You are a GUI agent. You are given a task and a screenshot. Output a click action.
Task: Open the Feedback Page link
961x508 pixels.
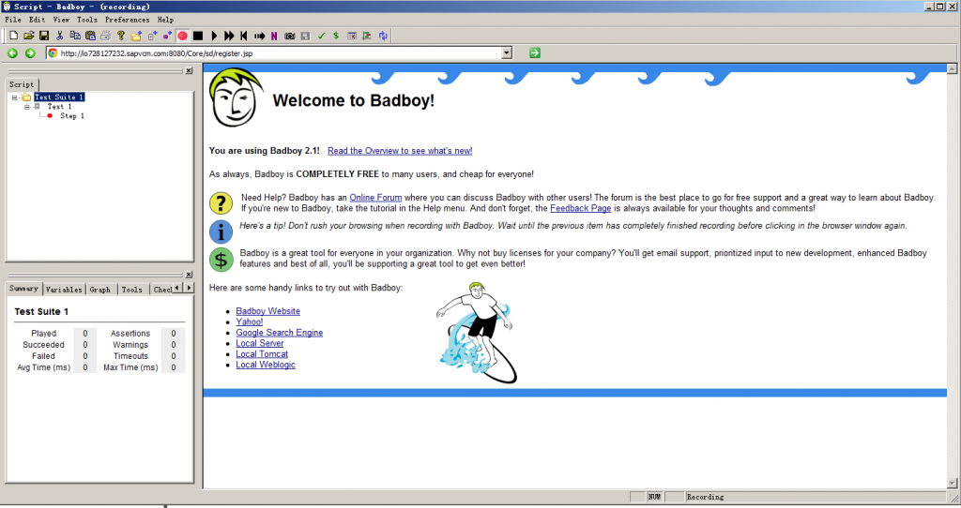pyautogui.click(x=580, y=208)
